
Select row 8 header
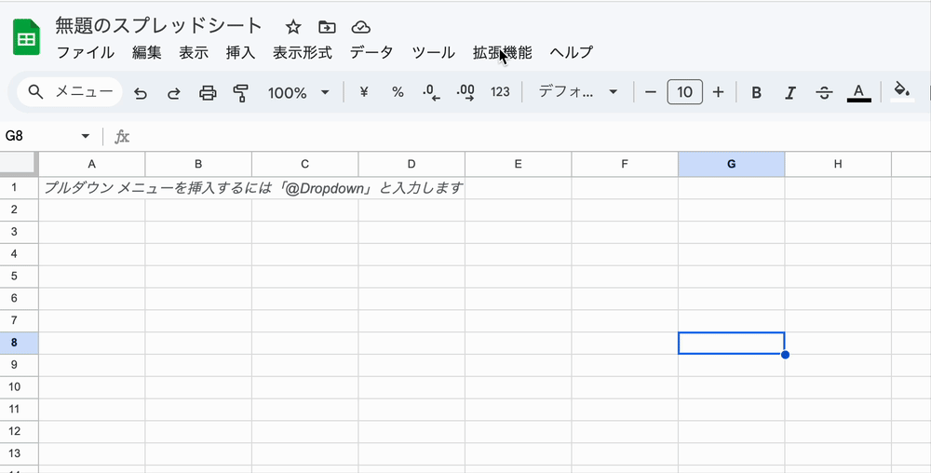[x=19, y=343]
